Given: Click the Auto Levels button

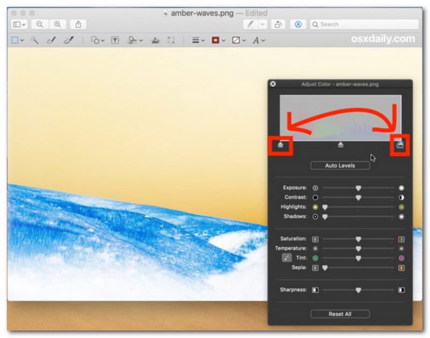Looking at the screenshot, I should (x=340, y=166).
